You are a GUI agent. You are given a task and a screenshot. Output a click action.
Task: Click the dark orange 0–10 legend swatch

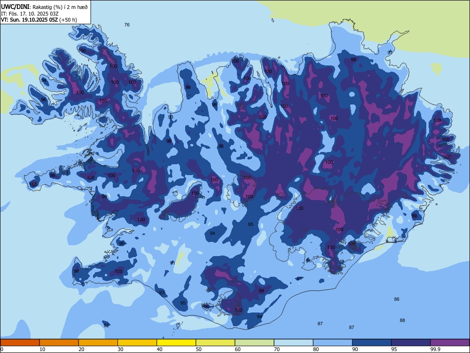[20, 343]
